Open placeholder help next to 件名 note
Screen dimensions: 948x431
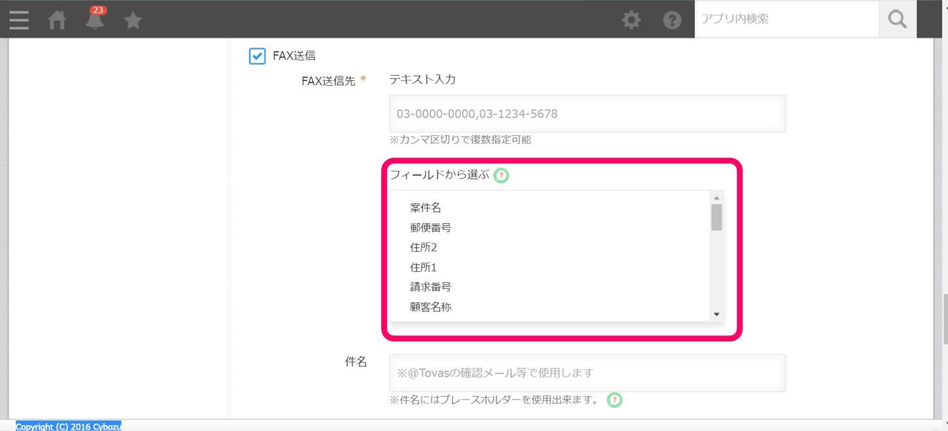tap(613, 400)
